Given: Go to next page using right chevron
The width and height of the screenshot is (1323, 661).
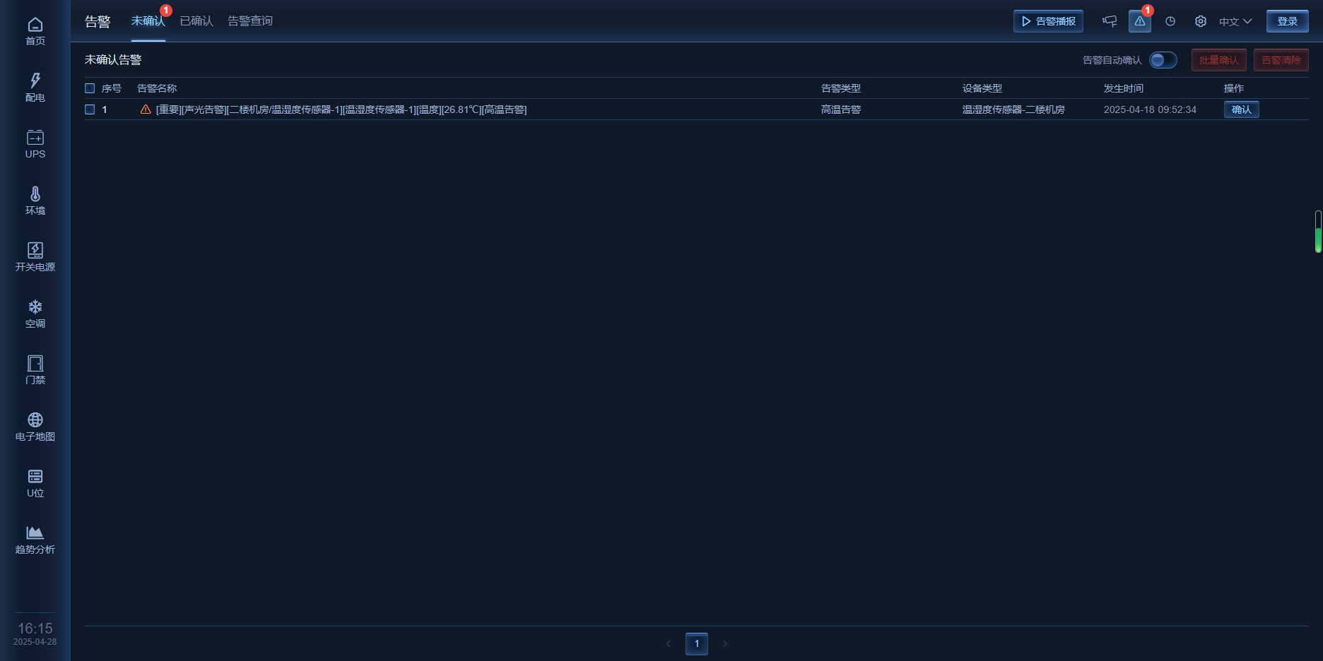Looking at the screenshot, I should tap(724, 643).
